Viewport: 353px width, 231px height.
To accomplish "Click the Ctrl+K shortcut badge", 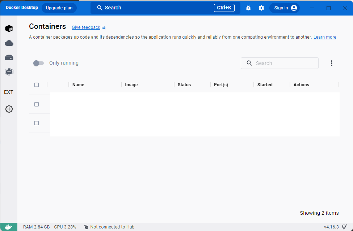I will click(224, 8).
